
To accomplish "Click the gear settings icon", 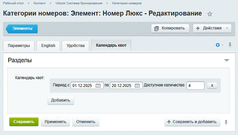I will click(218, 45).
